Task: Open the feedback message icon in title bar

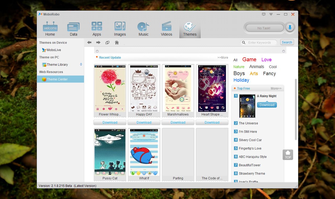Action: click(264, 14)
